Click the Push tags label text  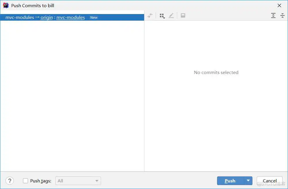coord(41,181)
